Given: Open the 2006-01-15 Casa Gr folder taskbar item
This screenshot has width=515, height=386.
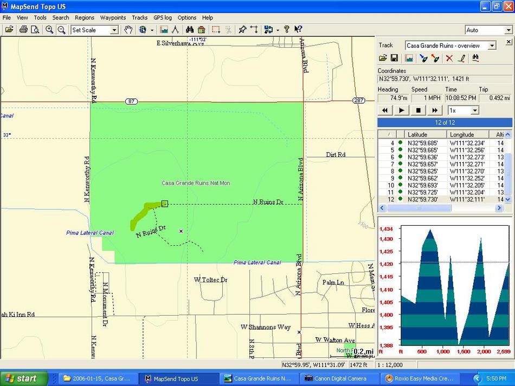Looking at the screenshot, I should 97,378.
